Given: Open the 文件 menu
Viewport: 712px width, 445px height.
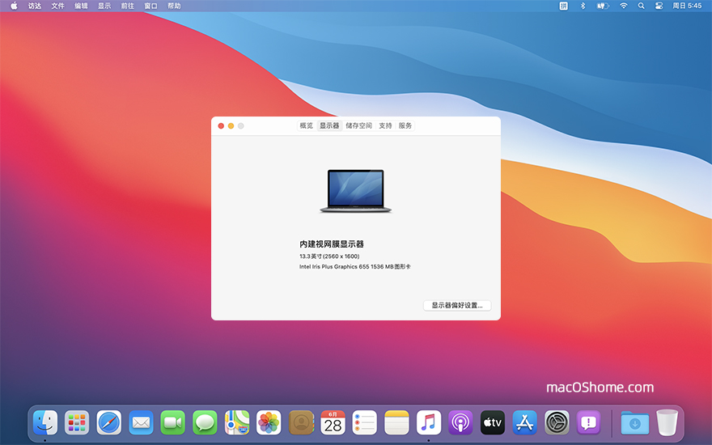Looking at the screenshot, I should tap(57, 6).
